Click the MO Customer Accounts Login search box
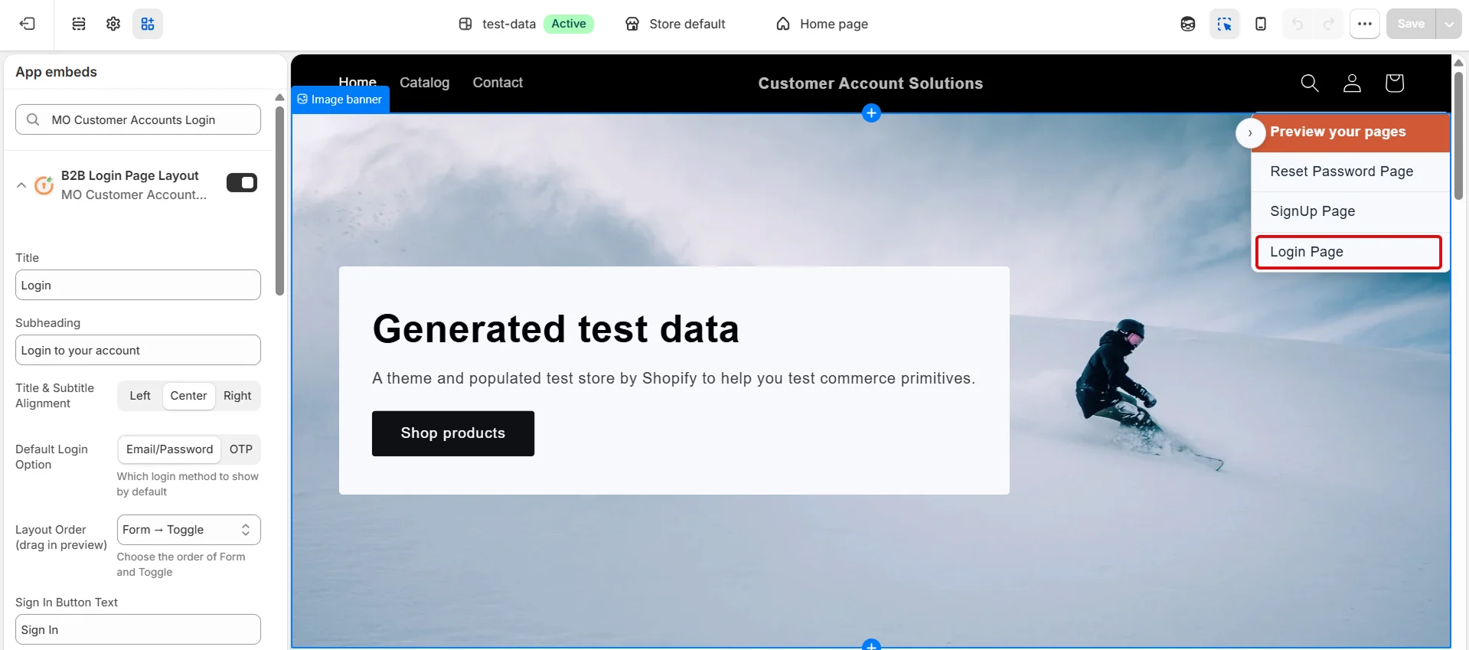The height and width of the screenshot is (650, 1469). (138, 119)
